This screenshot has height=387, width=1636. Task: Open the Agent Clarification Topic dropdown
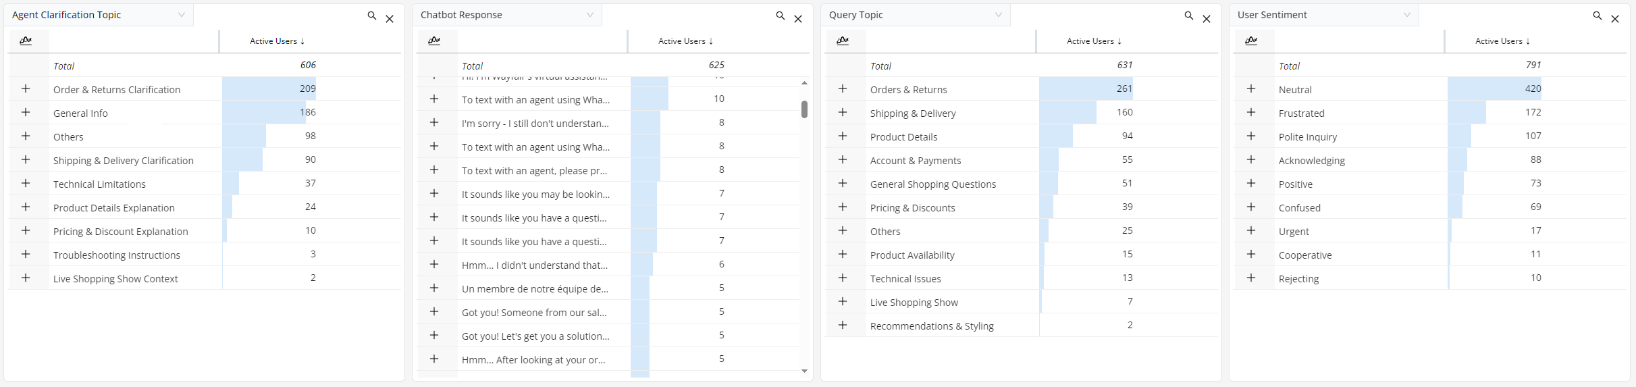tap(181, 15)
